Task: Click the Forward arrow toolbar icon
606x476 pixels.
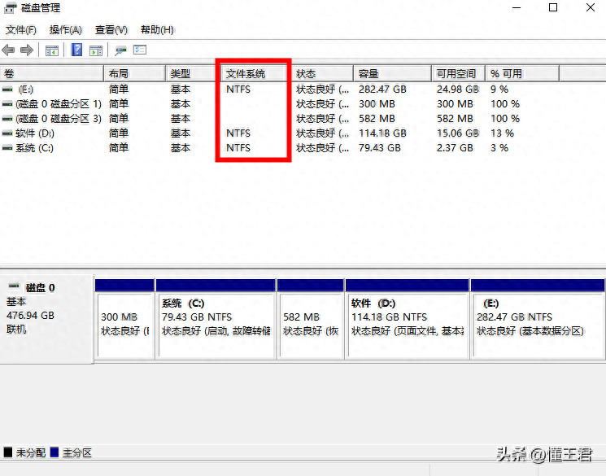Action: (27, 50)
